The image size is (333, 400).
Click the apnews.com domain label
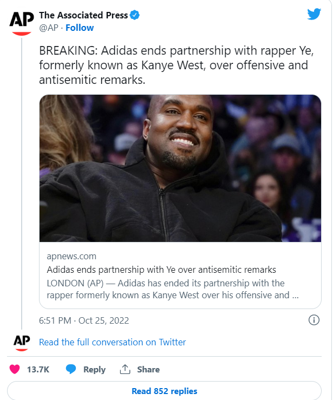[71, 256]
